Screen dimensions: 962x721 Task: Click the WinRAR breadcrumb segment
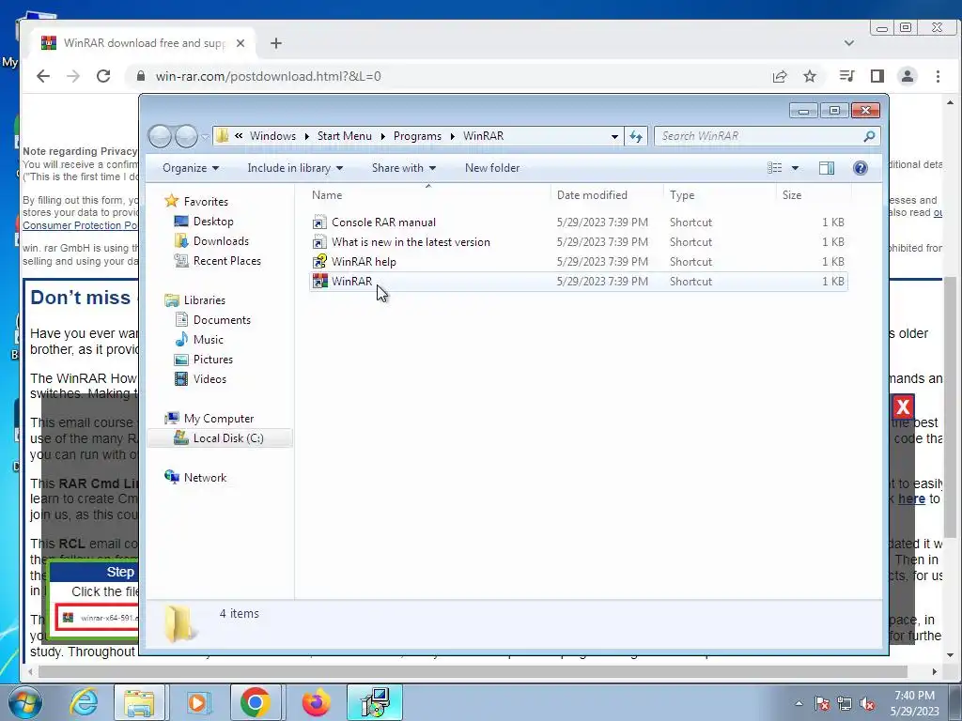point(484,136)
